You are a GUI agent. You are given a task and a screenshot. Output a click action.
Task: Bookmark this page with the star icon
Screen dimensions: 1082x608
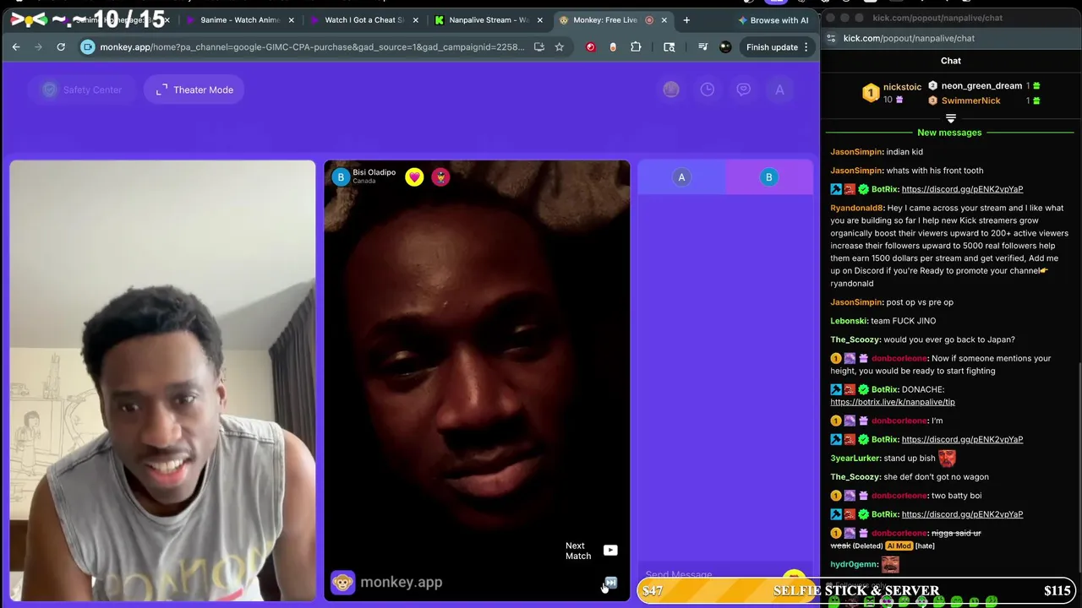click(559, 47)
